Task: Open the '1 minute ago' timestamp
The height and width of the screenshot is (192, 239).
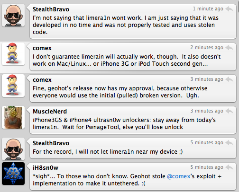Action: click(208, 9)
